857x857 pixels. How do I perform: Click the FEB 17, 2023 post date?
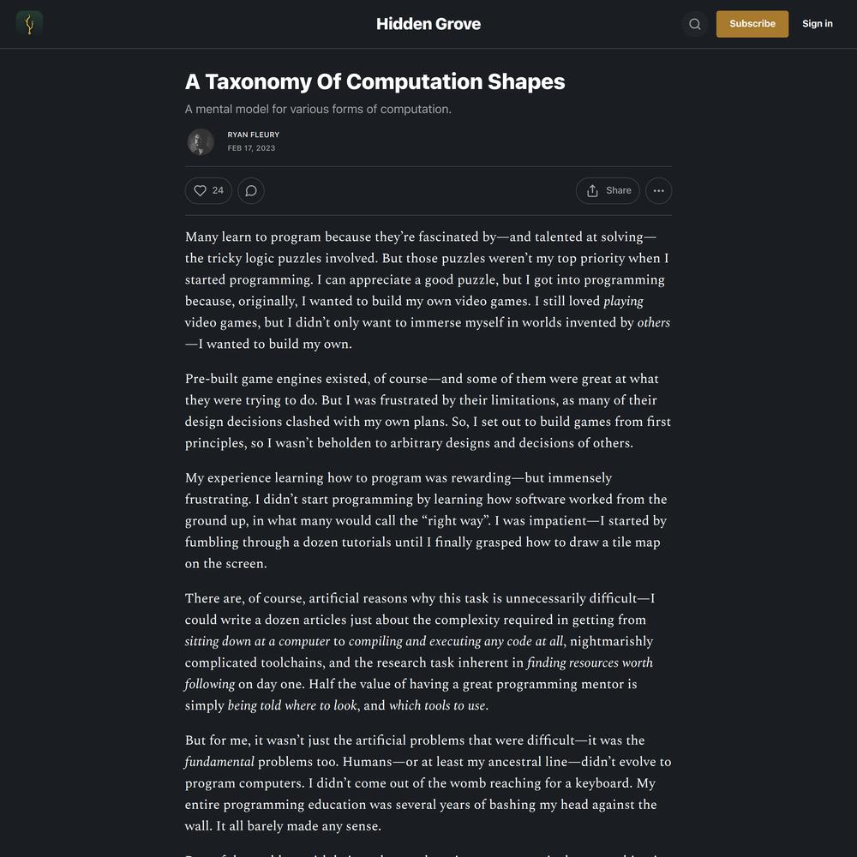coord(251,148)
